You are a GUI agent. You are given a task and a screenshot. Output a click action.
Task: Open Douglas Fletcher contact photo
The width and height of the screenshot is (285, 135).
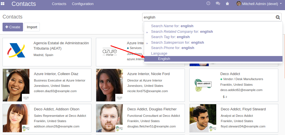tap(110, 118)
